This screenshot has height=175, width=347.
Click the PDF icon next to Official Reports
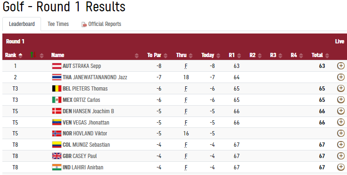(x=84, y=25)
